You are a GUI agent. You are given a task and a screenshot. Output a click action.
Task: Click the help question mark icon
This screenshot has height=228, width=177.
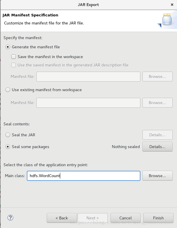10,218
